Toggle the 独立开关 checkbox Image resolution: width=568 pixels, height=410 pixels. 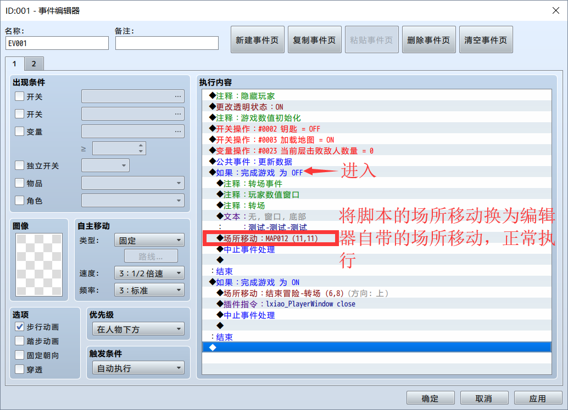tap(20, 166)
